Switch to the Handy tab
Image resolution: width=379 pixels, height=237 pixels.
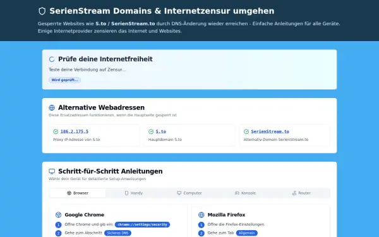[x=134, y=193]
